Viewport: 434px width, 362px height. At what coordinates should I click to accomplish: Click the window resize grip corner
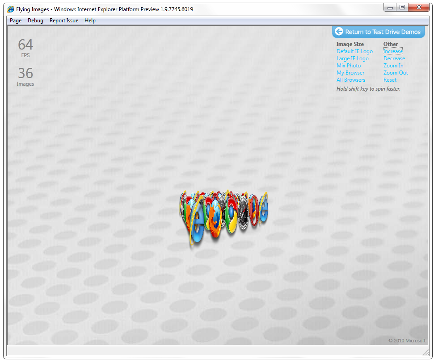(426, 353)
